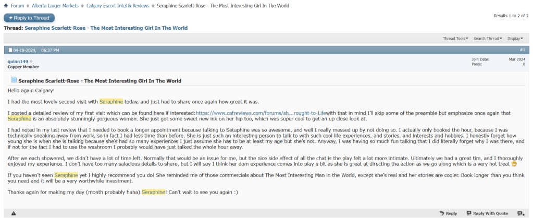The height and width of the screenshot is (218, 533).
Task: Expand the Search Thread menu
Action: pyautogui.click(x=488, y=39)
